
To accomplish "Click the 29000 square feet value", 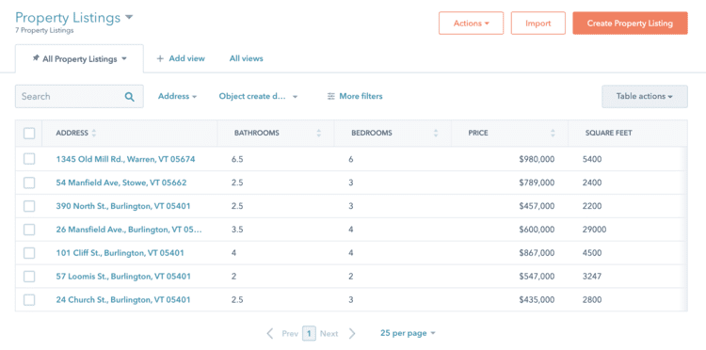I will click(x=594, y=230).
